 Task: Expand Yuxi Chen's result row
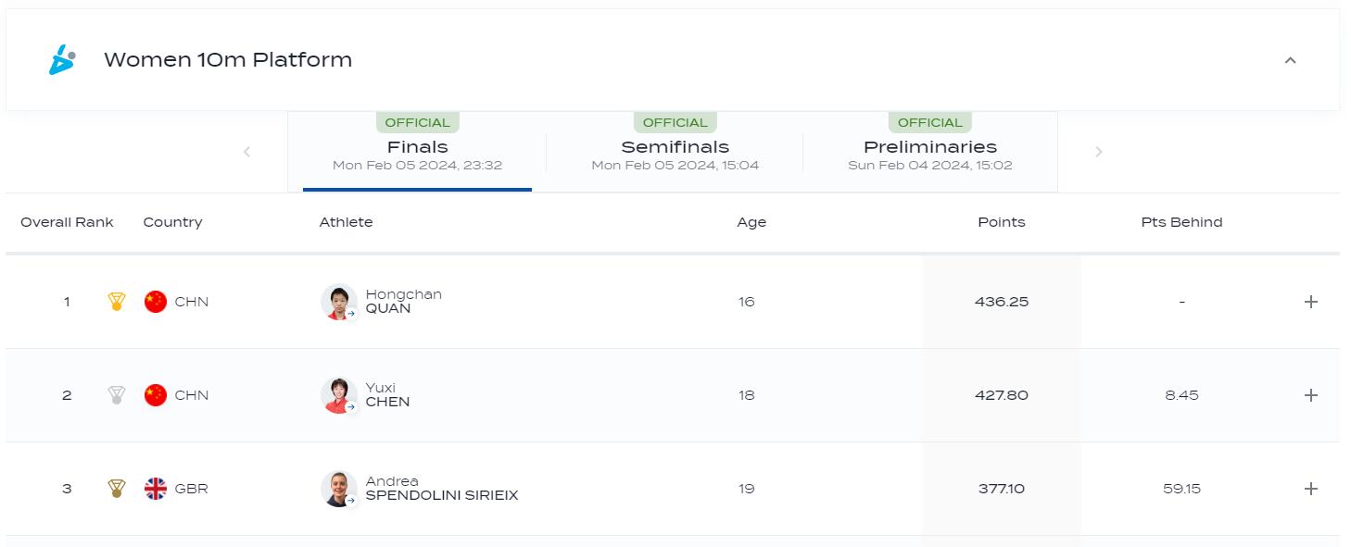pos(1310,395)
